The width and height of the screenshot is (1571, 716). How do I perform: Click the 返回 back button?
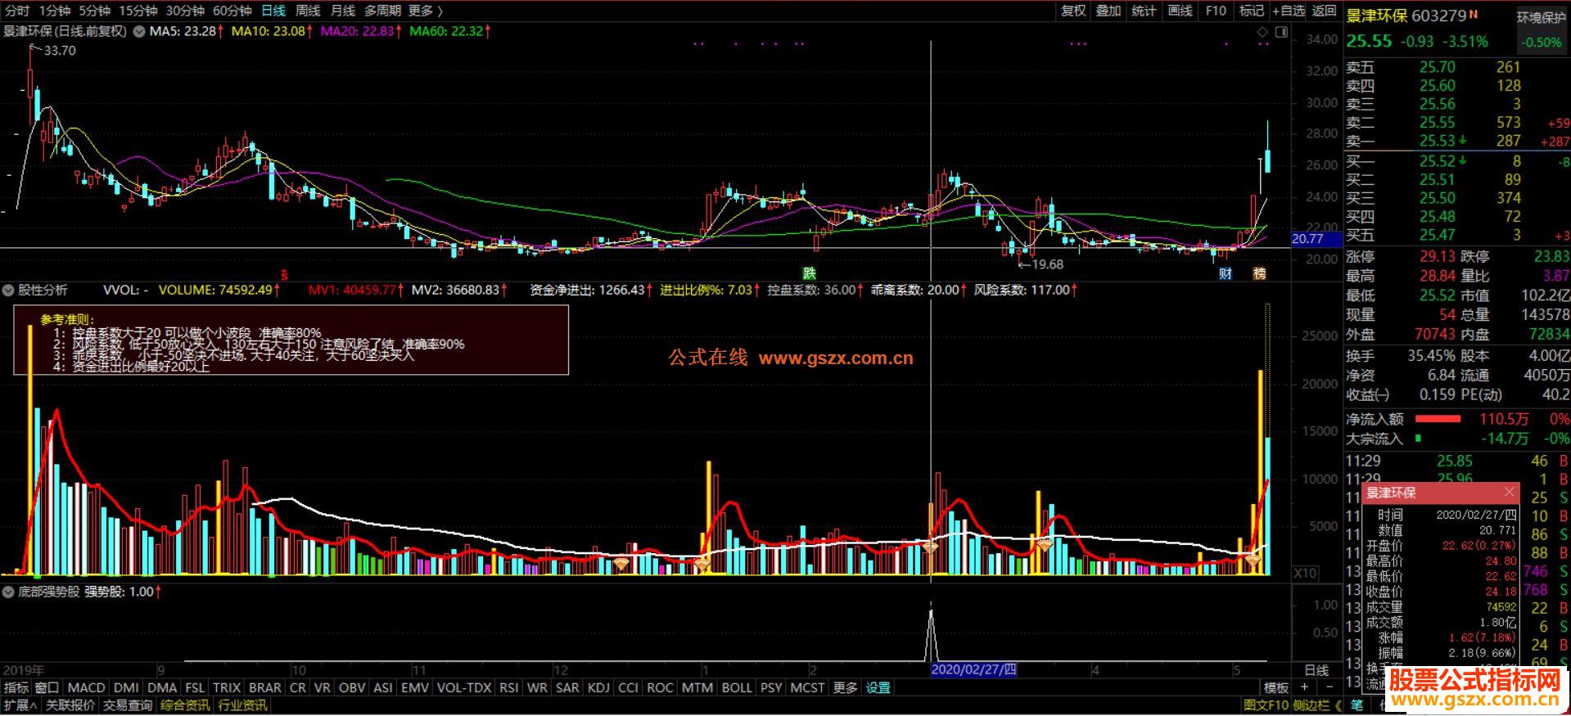tap(1324, 11)
